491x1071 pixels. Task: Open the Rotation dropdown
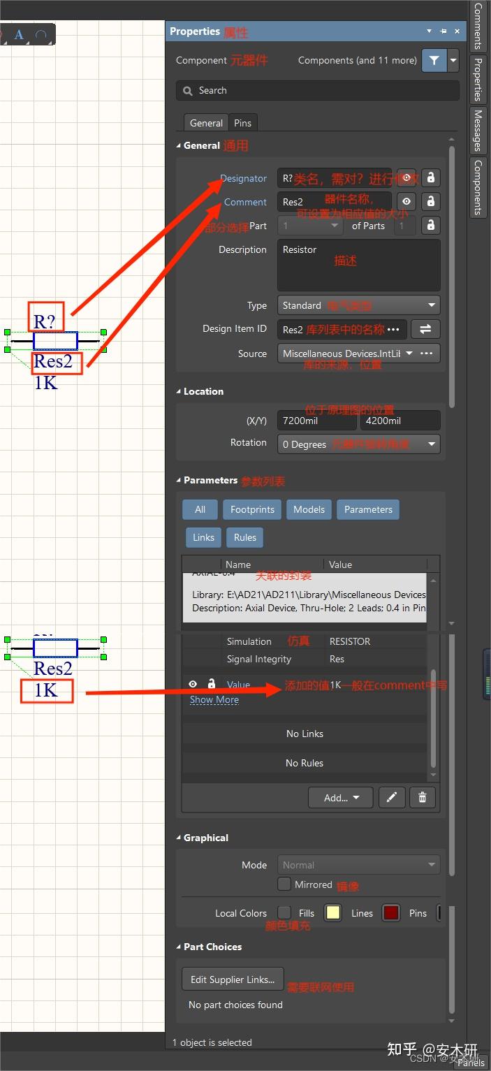[x=359, y=444]
